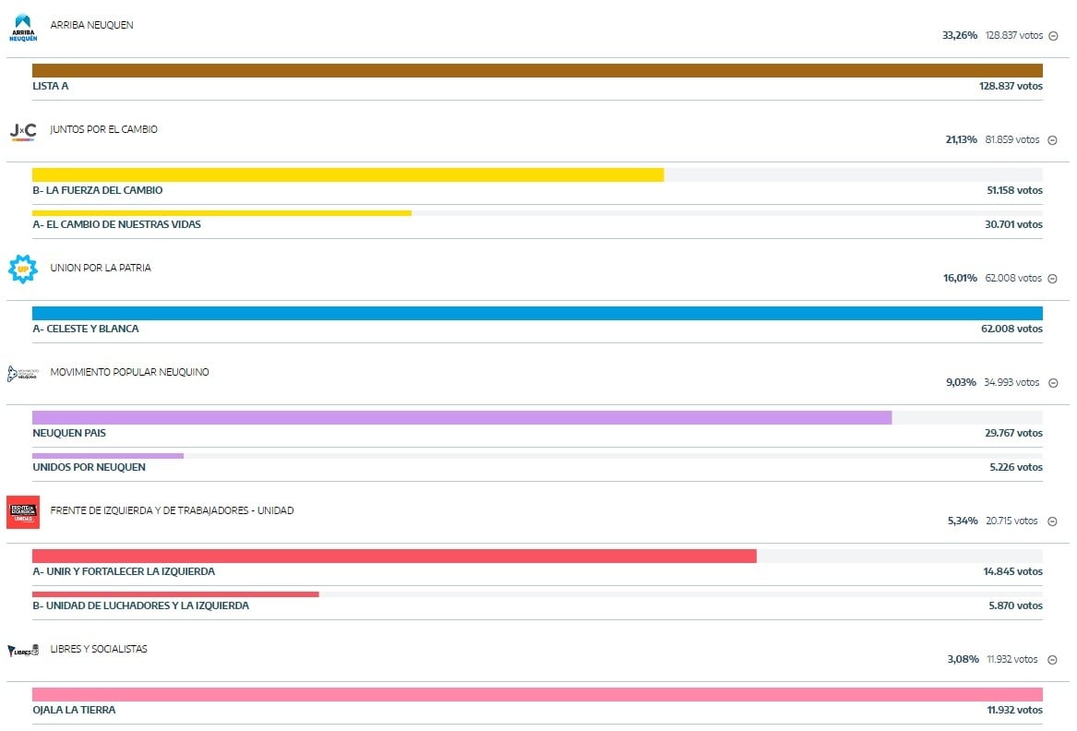The height and width of the screenshot is (731, 1077).
Task: Click the UNIDOS POR NEUQUEN list label
Action: [x=90, y=467]
